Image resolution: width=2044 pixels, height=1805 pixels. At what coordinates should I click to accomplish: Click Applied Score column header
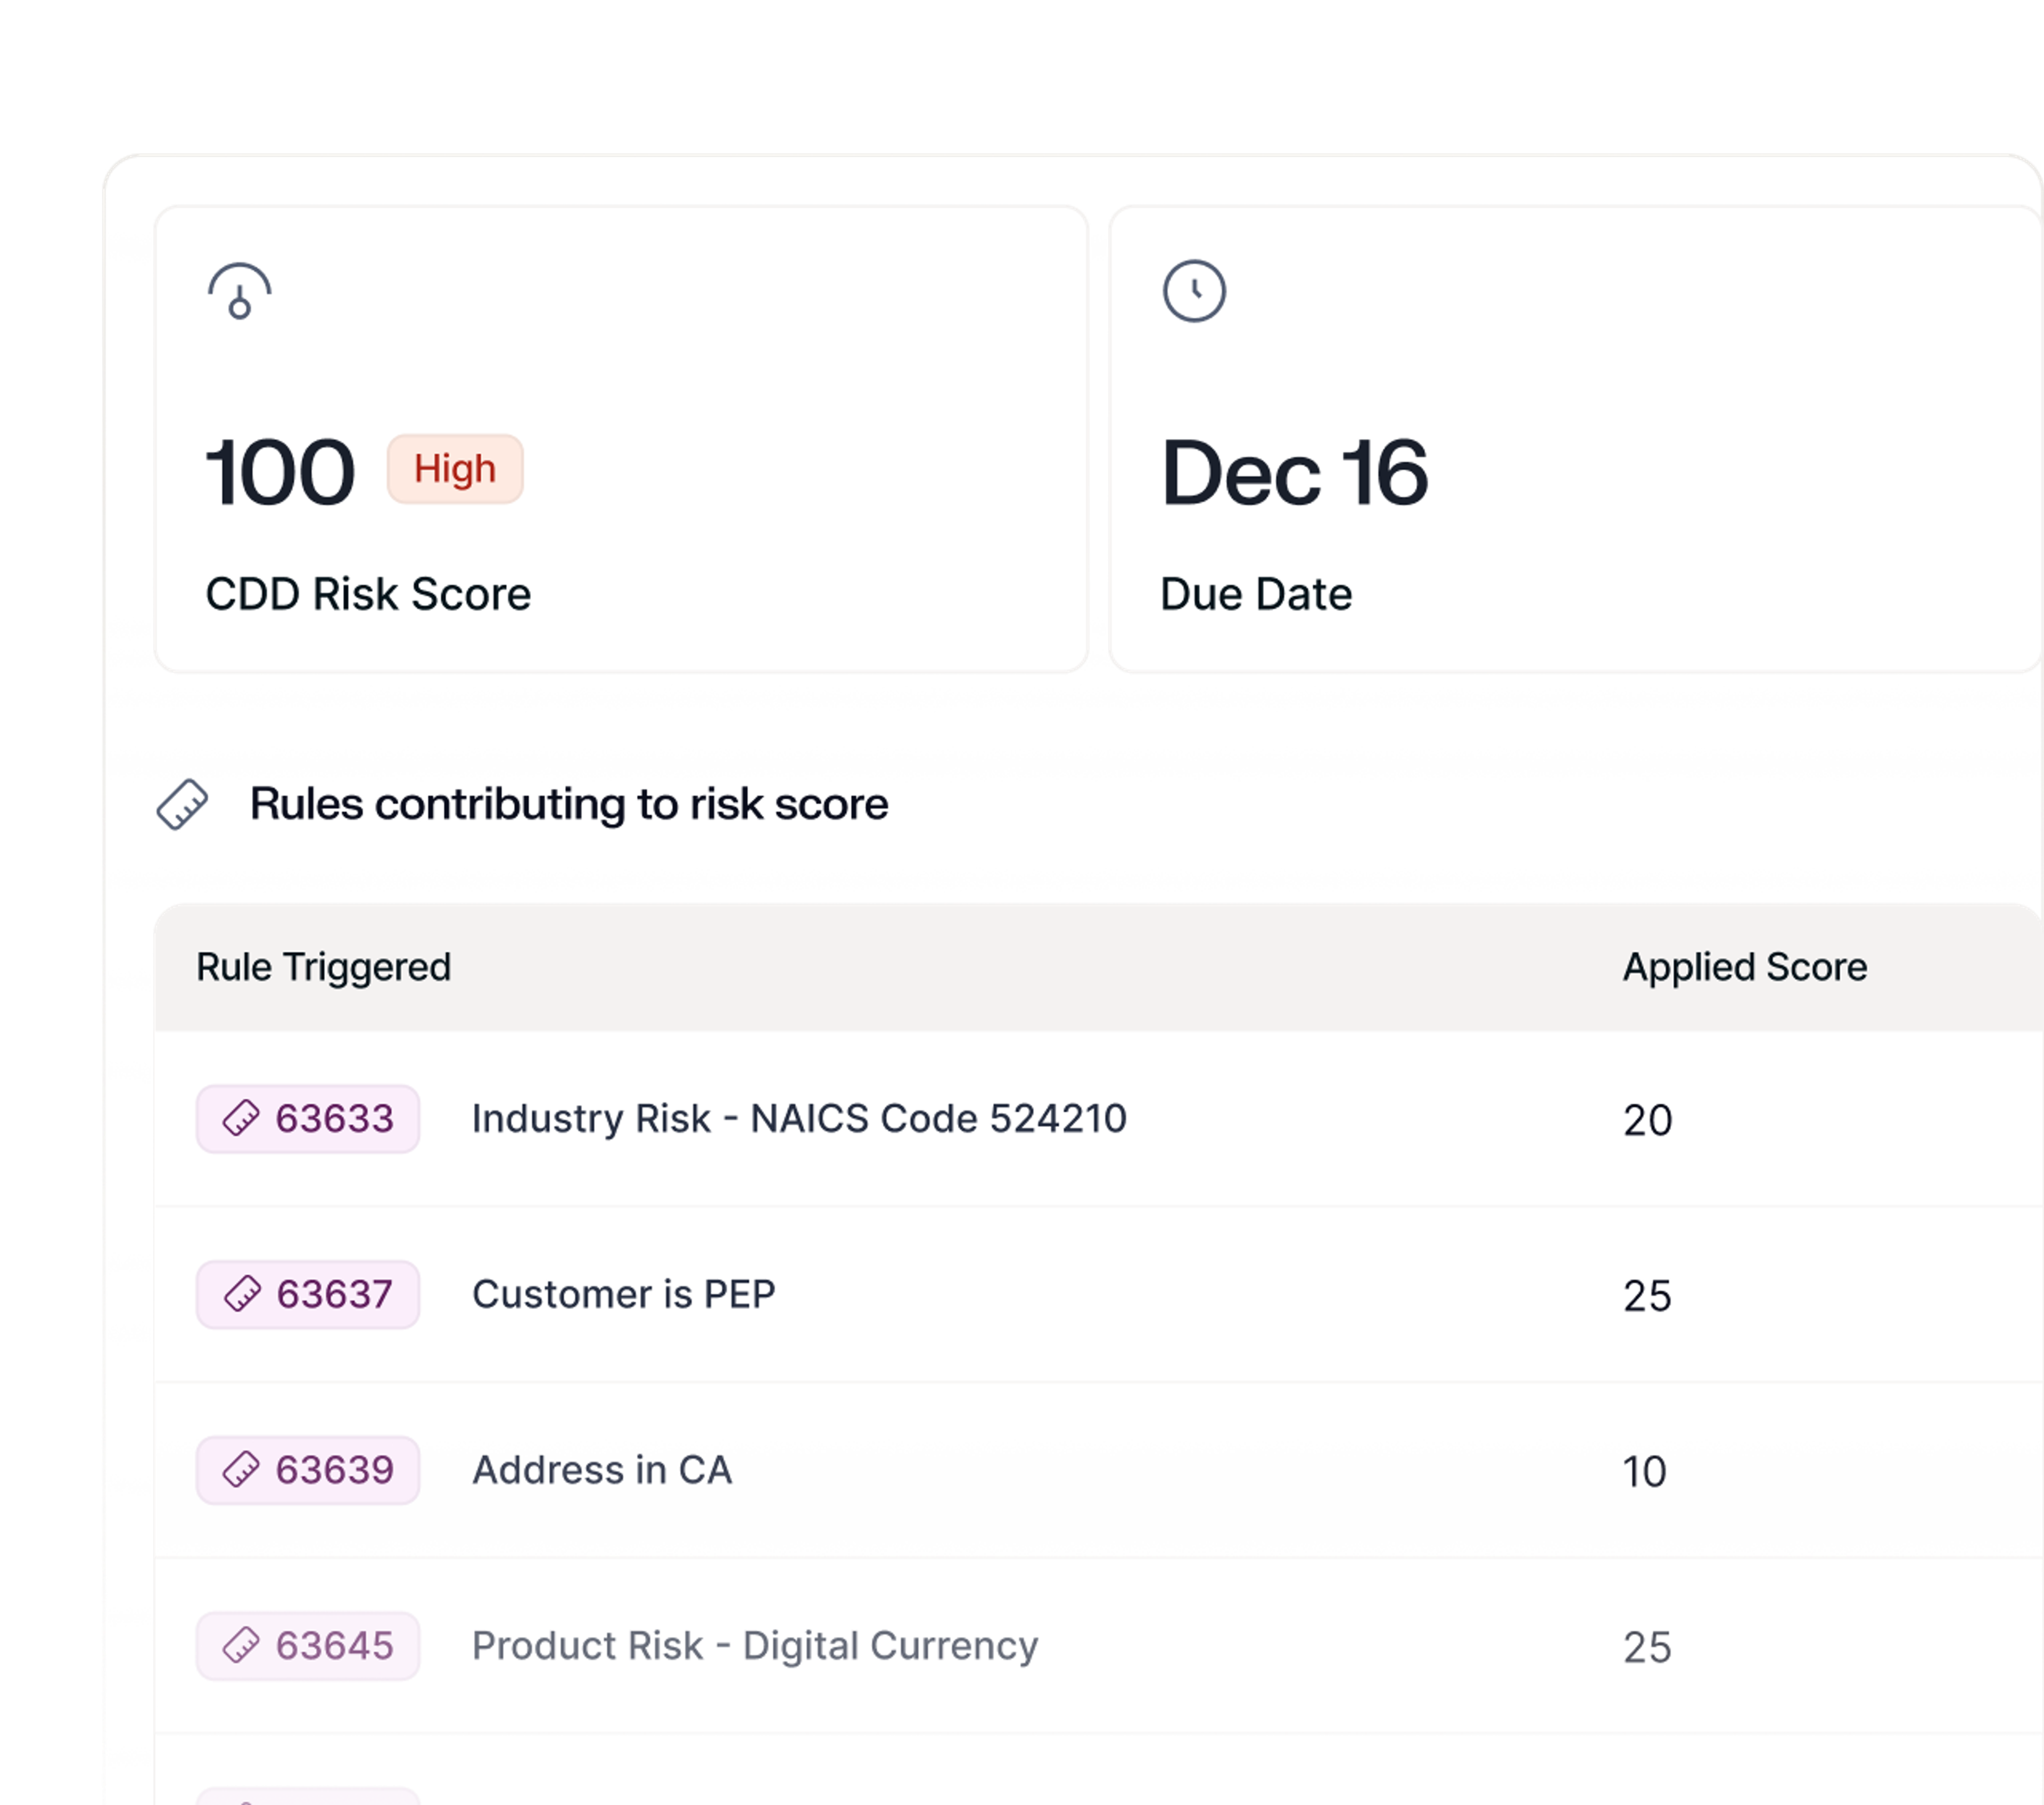1743,966
